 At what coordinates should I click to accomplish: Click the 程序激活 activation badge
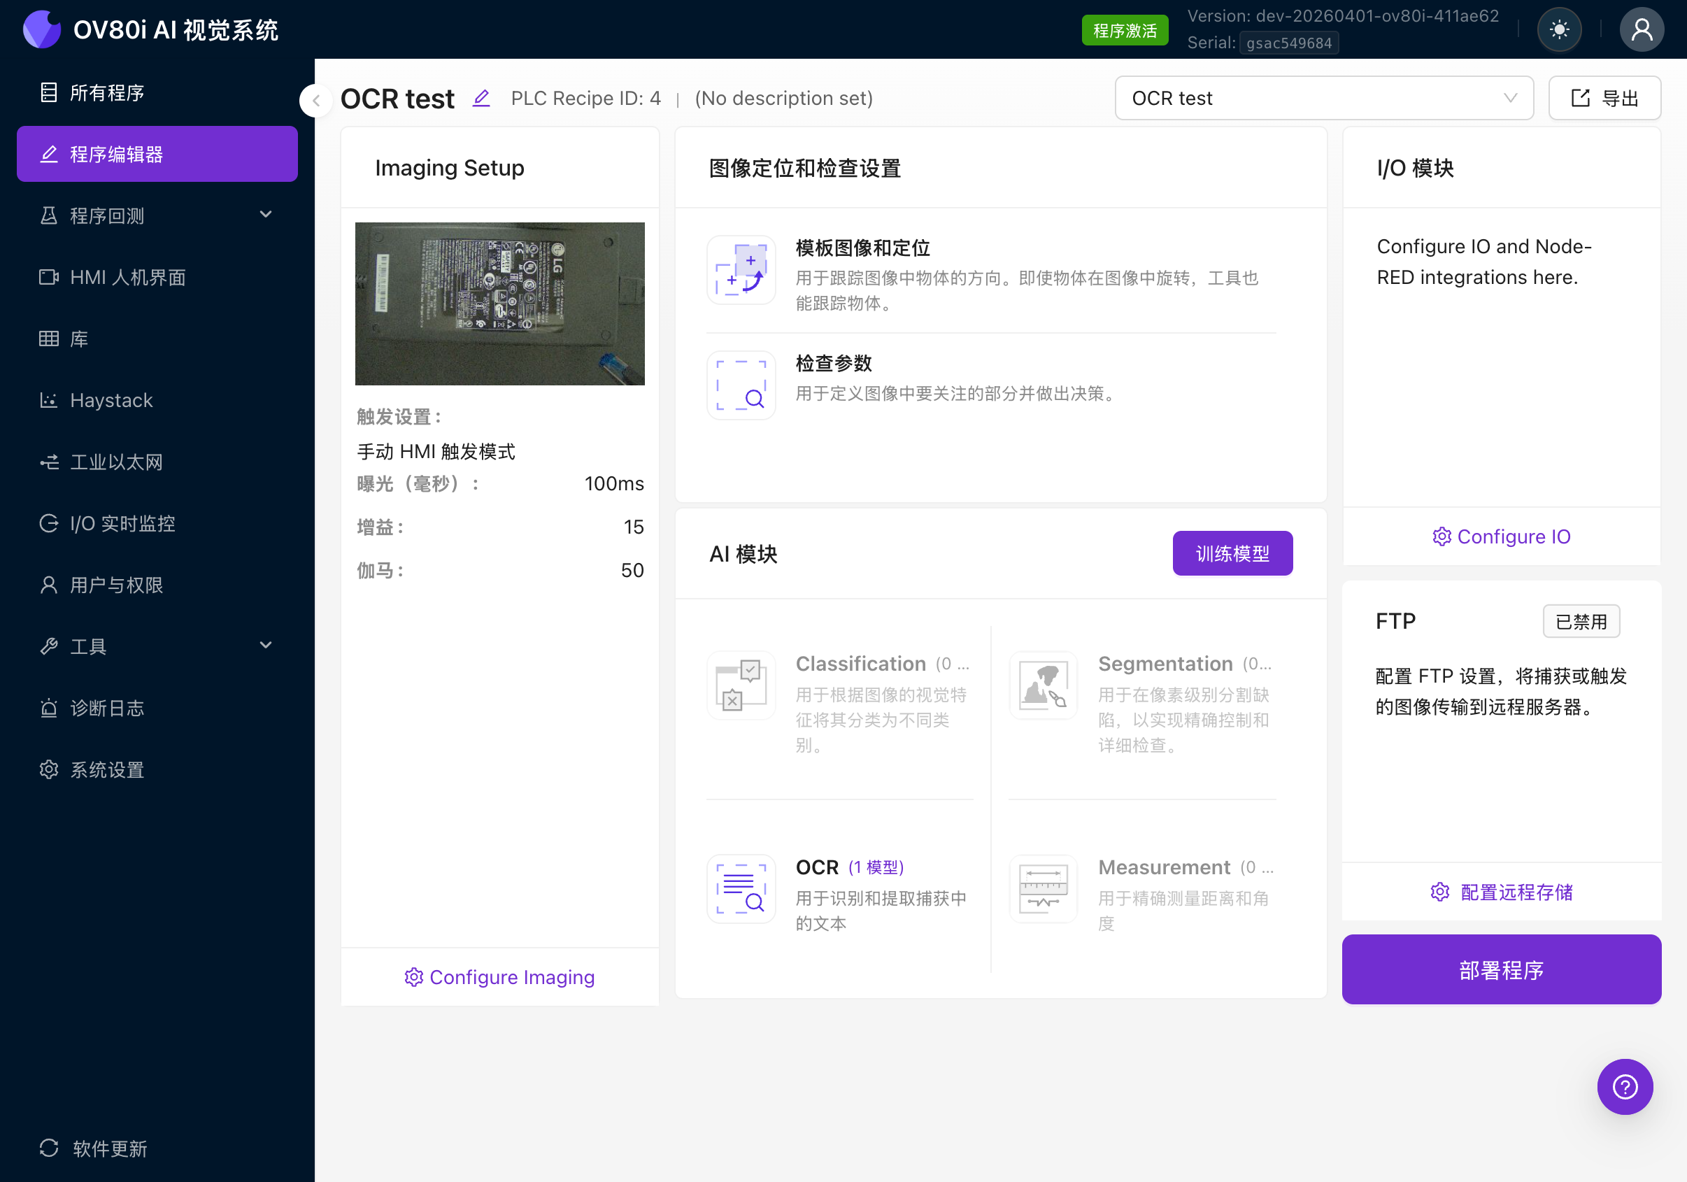(x=1124, y=29)
